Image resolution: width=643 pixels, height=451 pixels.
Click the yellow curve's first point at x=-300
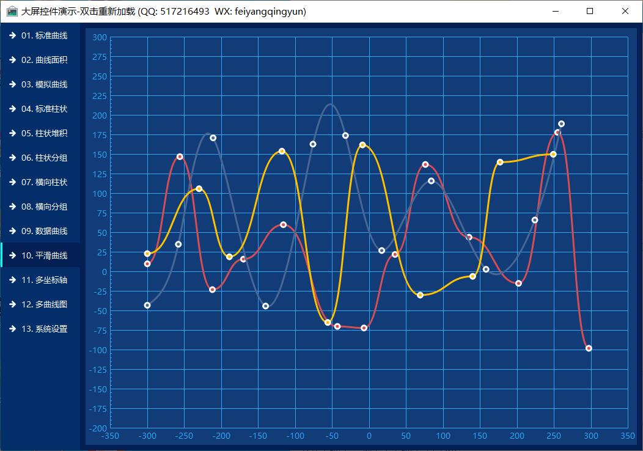(147, 254)
